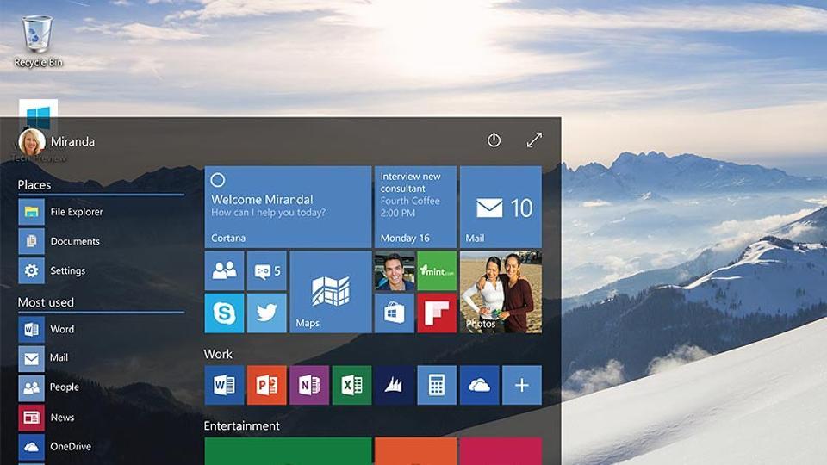Viewport: 827px width, 465px height.
Task: Open Calculator tile in Work group
Action: point(437,386)
